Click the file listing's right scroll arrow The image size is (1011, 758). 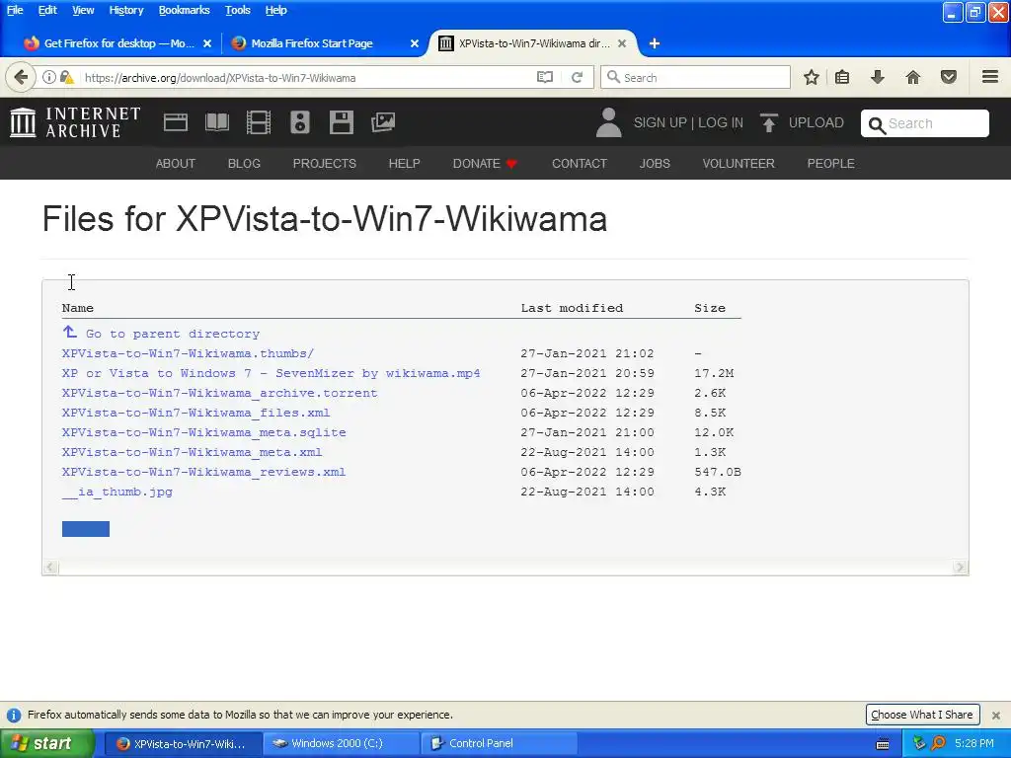(x=960, y=568)
